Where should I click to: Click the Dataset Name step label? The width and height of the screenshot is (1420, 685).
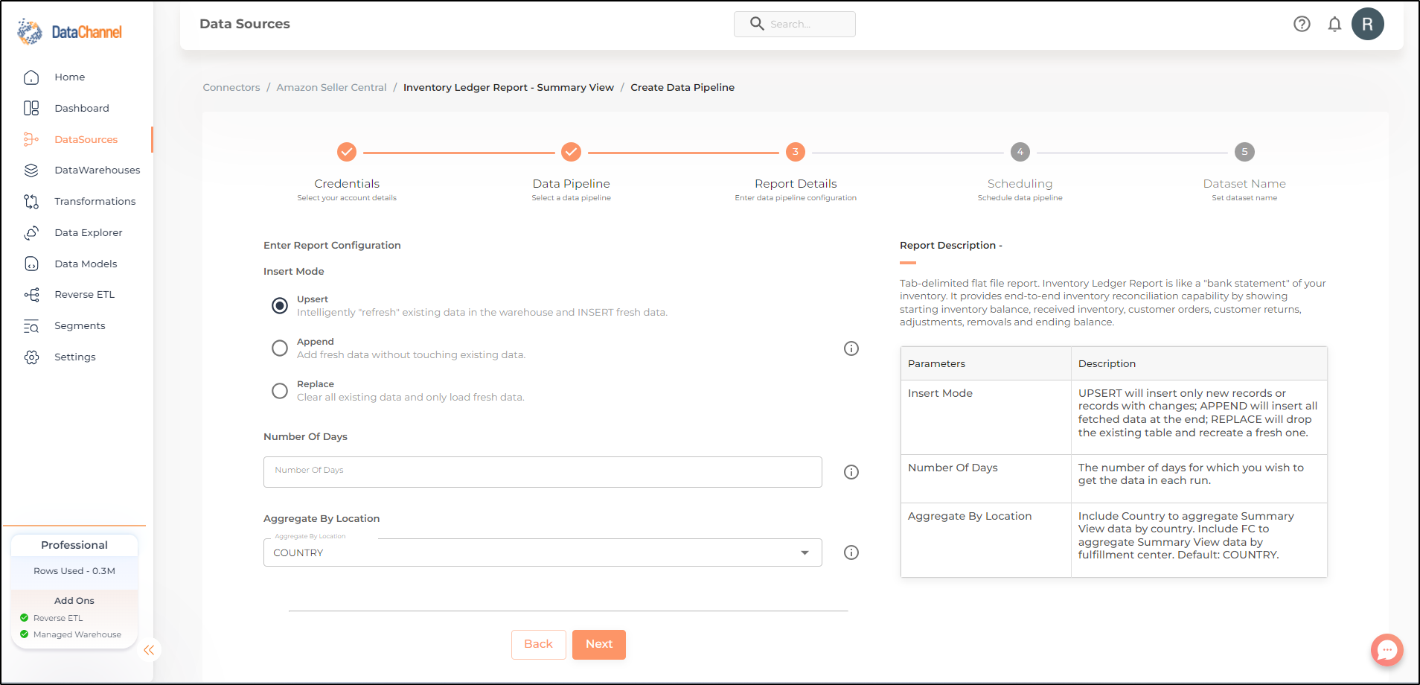pos(1244,184)
